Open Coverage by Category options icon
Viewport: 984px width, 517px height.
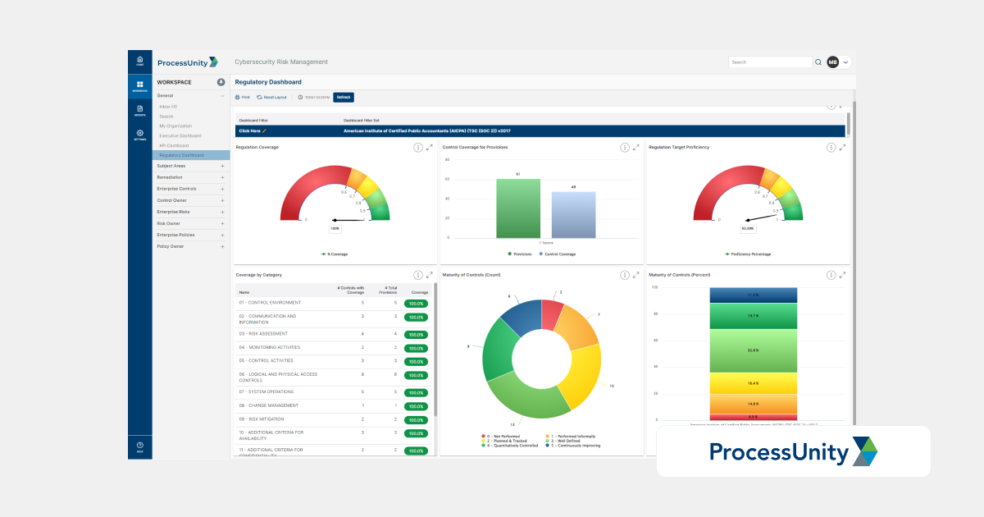tap(418, 275)
